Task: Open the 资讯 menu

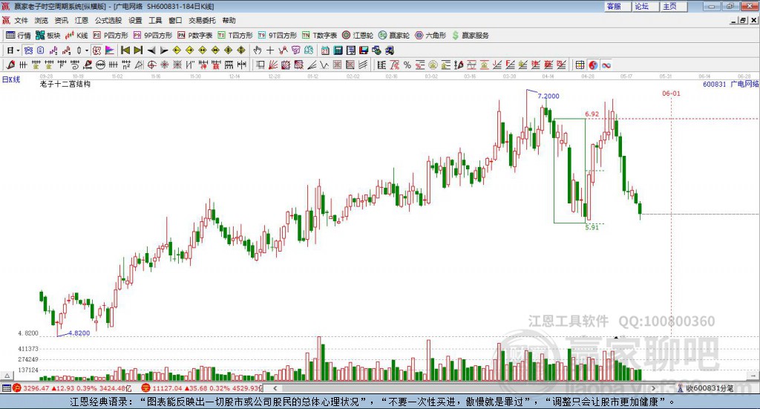Action: click(61, 20)
